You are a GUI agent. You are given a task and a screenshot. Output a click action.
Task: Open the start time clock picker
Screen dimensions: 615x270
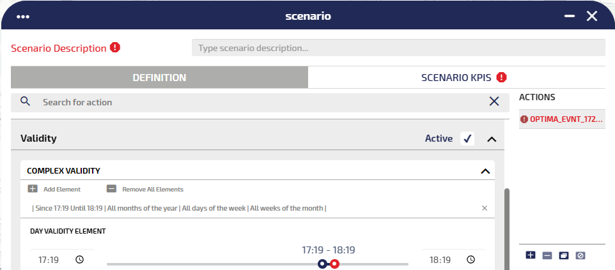pyautogui.click(x=79, y=260)
